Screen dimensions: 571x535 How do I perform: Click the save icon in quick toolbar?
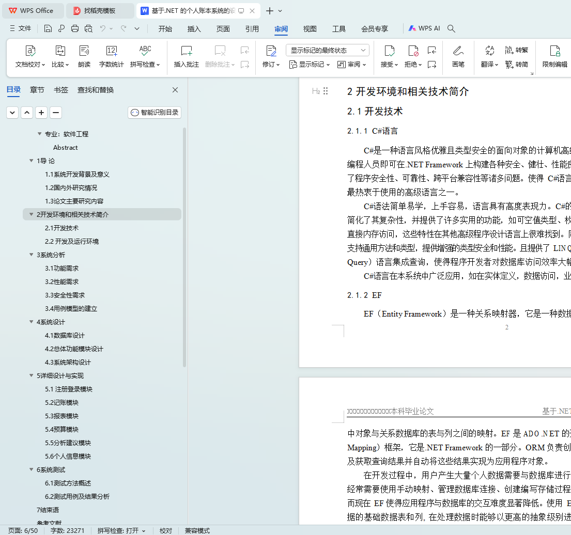(48, 28)
